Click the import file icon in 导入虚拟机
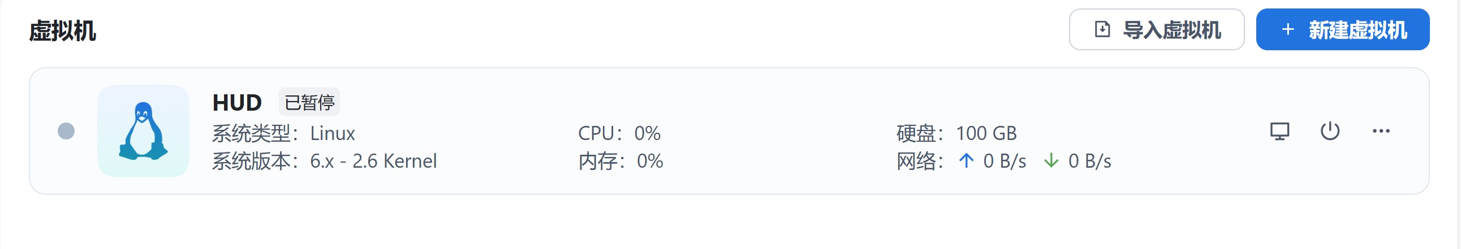 point(1102,29)
